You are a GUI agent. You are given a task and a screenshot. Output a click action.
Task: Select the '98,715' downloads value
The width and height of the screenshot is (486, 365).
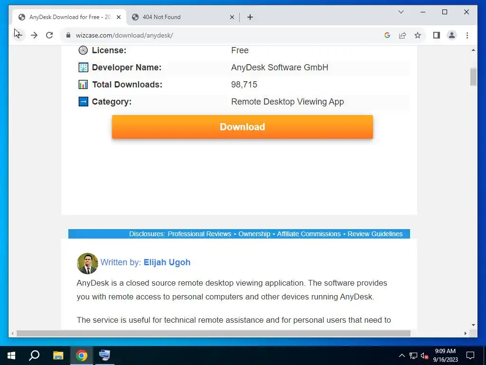(244, 85)
